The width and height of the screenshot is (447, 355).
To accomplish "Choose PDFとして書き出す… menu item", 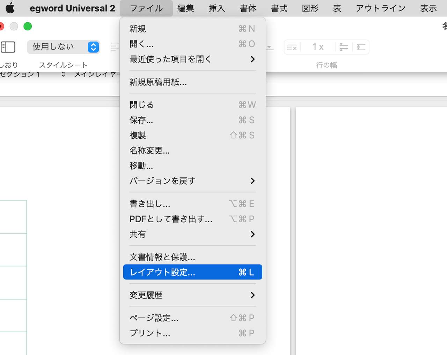I will pyautogui.click(x=193, y=219).
